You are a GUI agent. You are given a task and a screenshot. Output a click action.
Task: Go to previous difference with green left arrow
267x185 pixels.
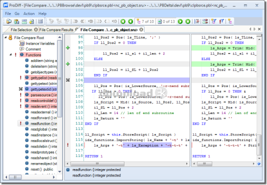coord(130,21)
